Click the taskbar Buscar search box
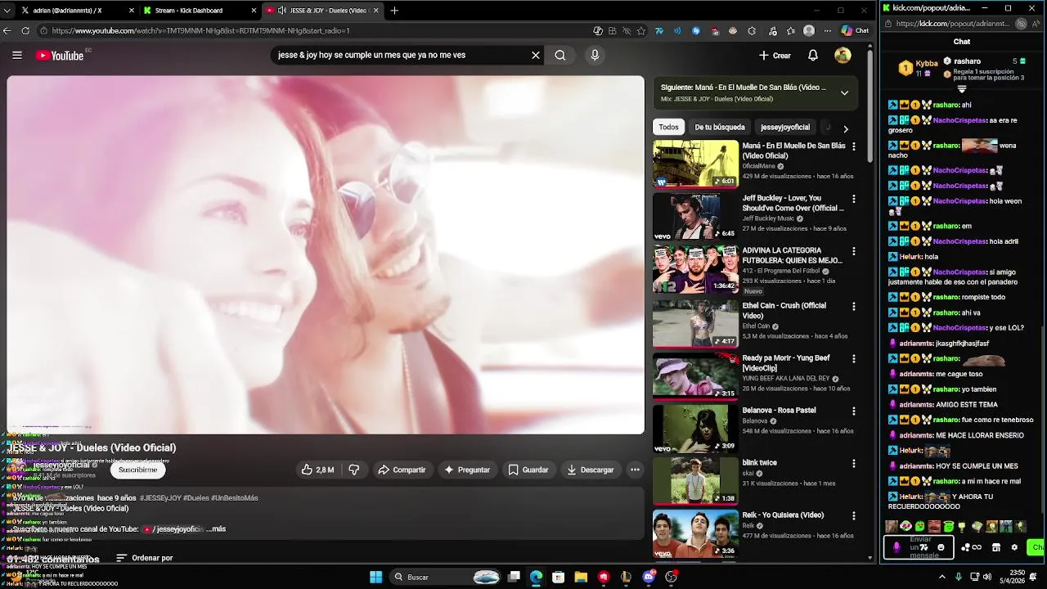This screenshot has height=589, width=1047. pos(447,577)
